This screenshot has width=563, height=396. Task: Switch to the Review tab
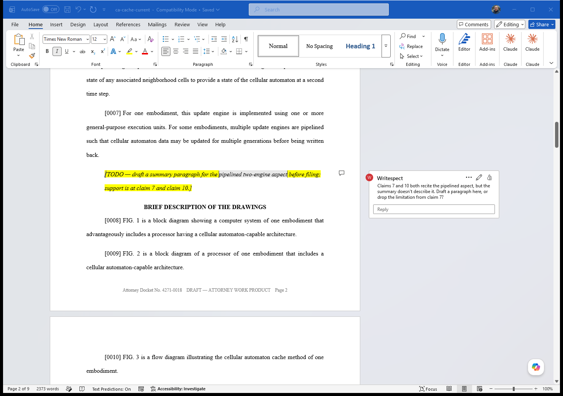coord(182,24)
